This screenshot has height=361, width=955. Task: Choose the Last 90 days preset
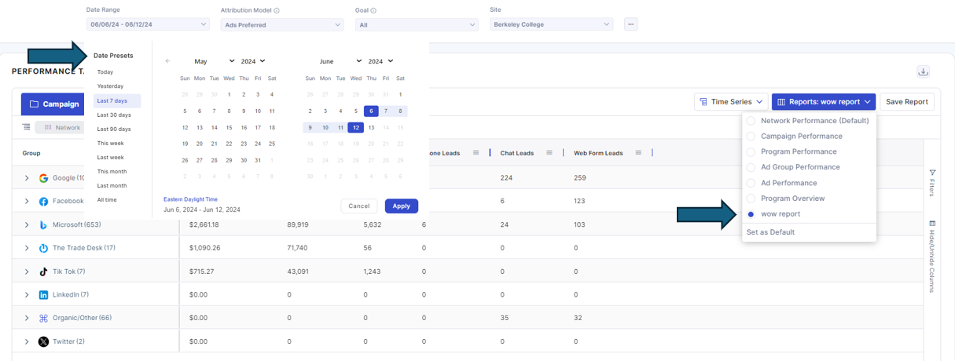tap(114, 129)
